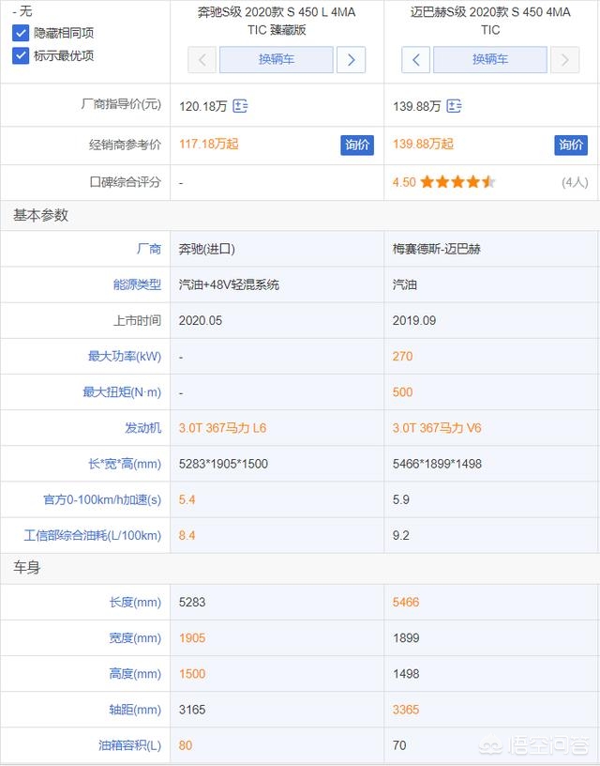
Task: Toggle the 隐藏相同项 checkbox
Action: click(x=21, y=33)
